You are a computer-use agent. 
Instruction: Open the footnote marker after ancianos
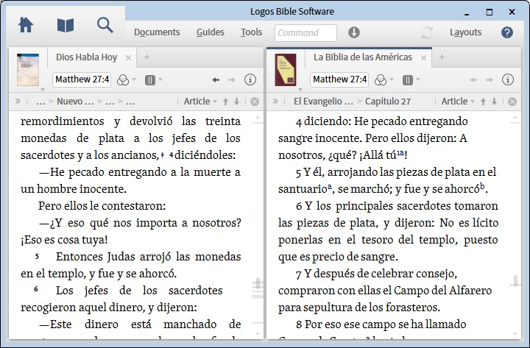pyautogui.click(x=163, y=155)
